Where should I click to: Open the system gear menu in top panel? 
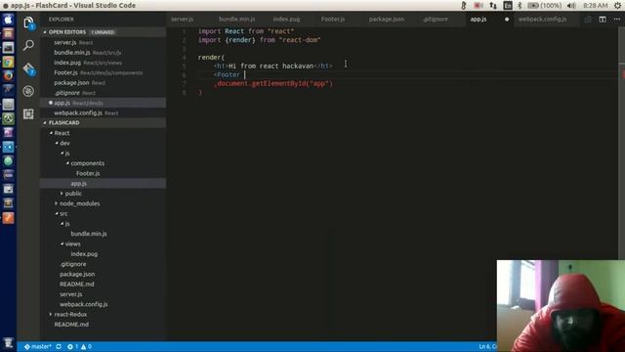click(x=617, y=6)
